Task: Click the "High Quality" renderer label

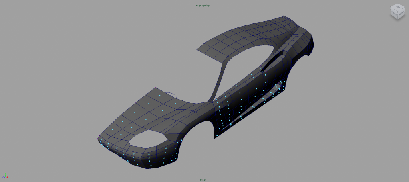Action: pos(203,6)
